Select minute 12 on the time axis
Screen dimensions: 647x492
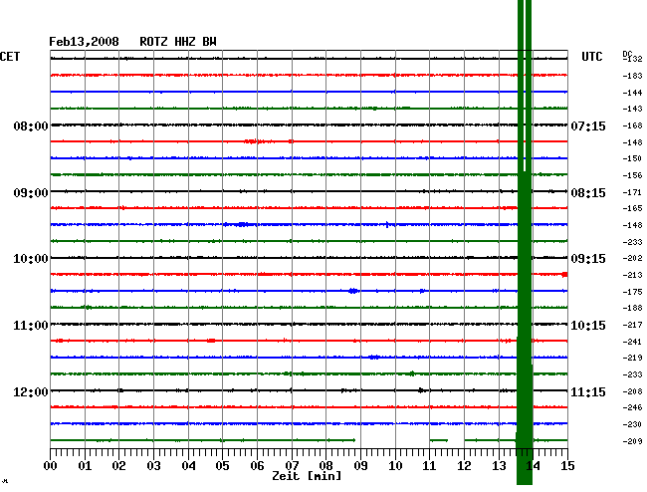click(x=464, y=466)
